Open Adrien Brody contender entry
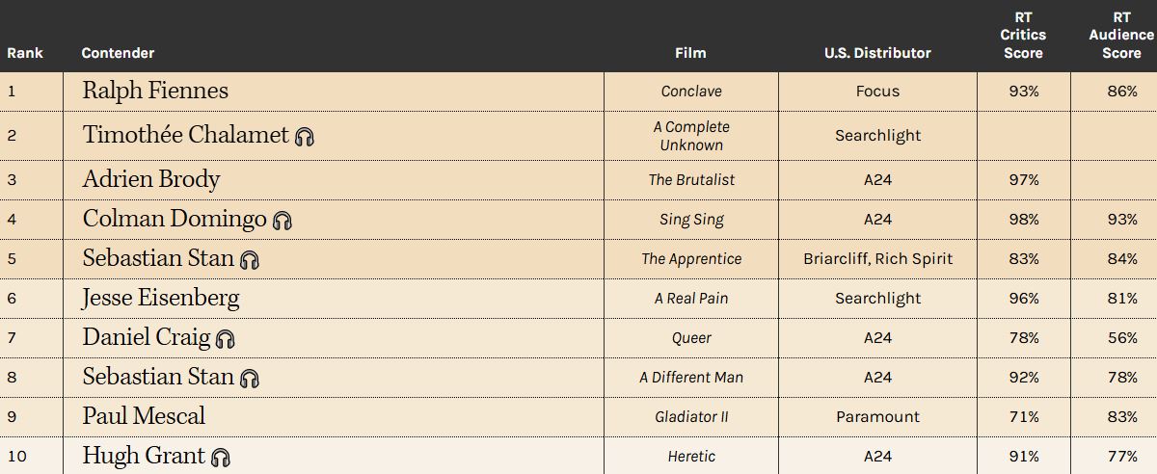The width and height of the screenshot is (1157, 474). [151, 179]
